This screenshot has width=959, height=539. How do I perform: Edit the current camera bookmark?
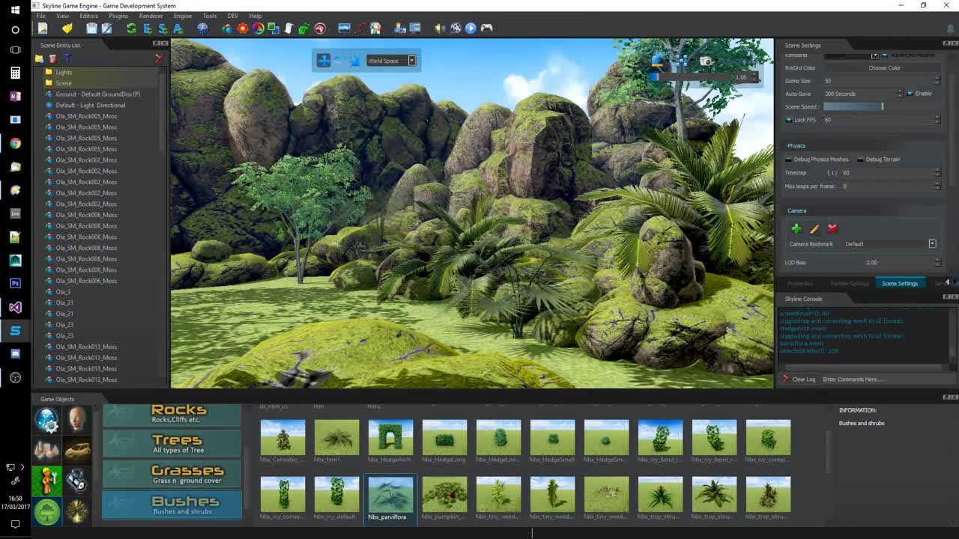click(814, 228)
